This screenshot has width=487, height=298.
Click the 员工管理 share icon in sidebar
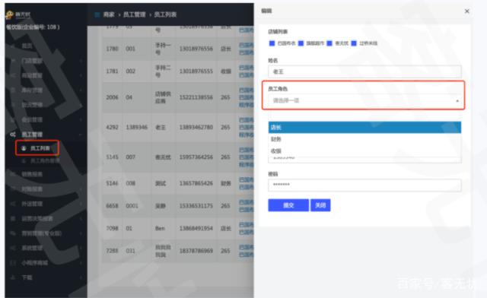(x=13, y=135)
